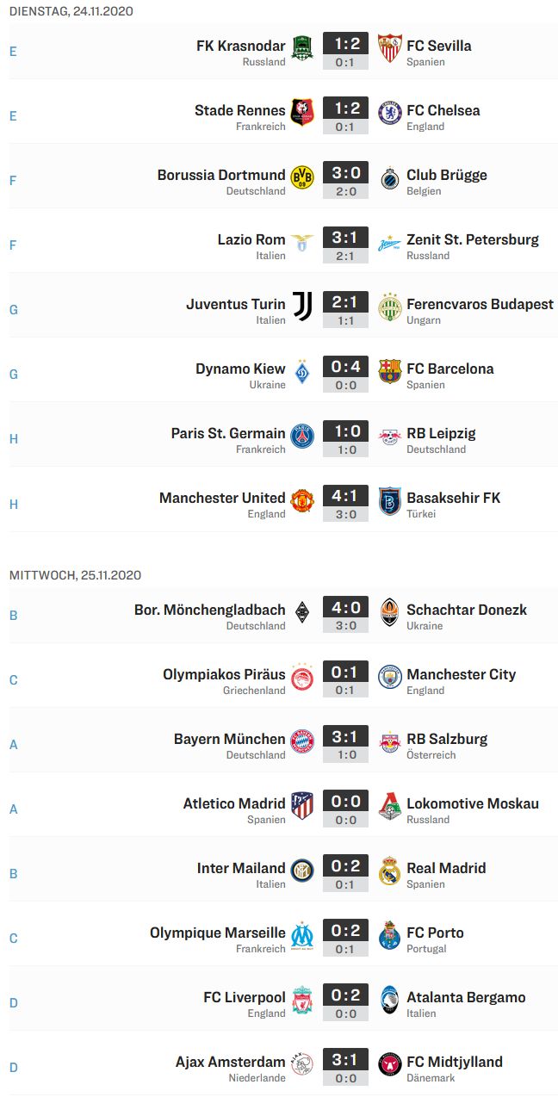Open the Lazio Rom team page
This screenshot has height=1097, width=558.
[251, 239]
